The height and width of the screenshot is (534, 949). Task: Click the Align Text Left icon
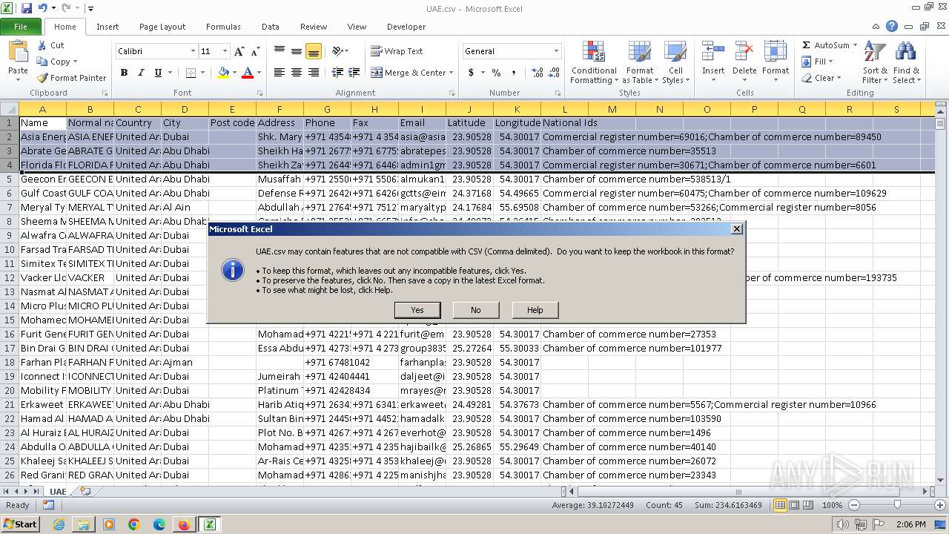[x=280, y=73]
